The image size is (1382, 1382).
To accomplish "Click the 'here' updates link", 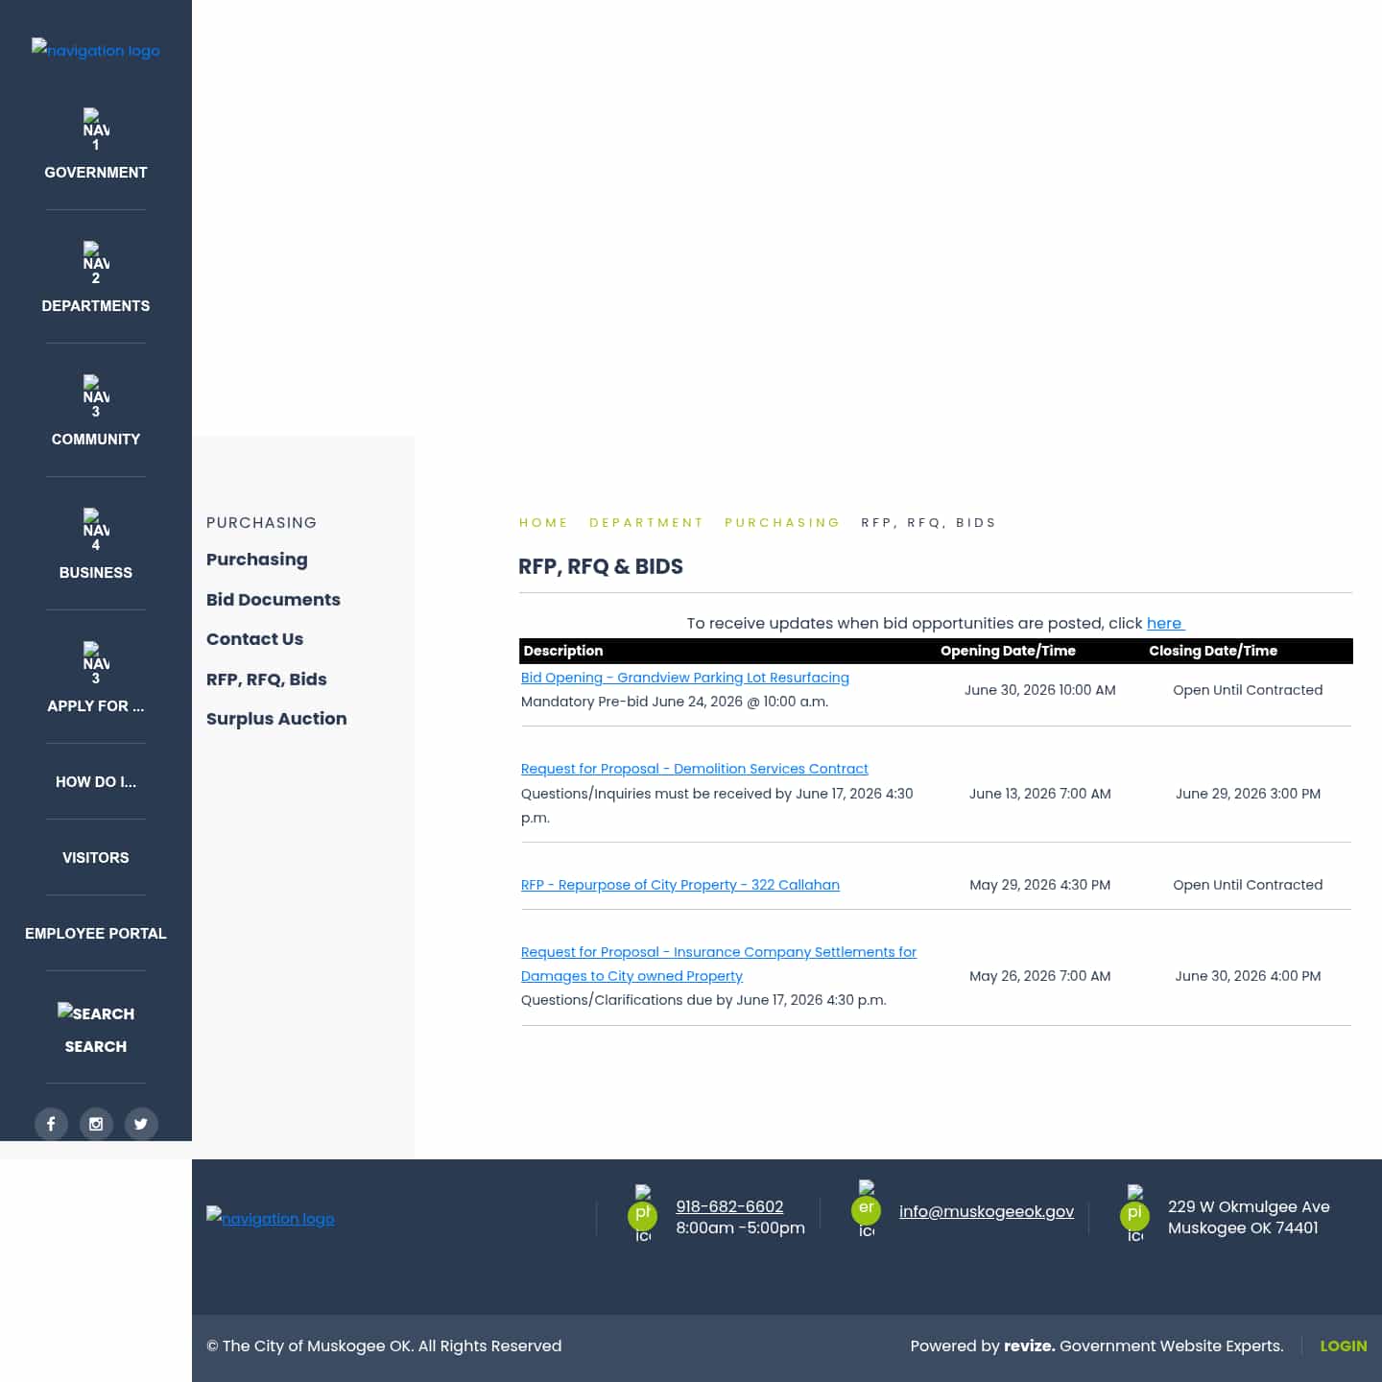I will 1165,624.
